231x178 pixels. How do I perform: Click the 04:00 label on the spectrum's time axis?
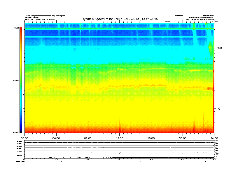coord(56,138)
